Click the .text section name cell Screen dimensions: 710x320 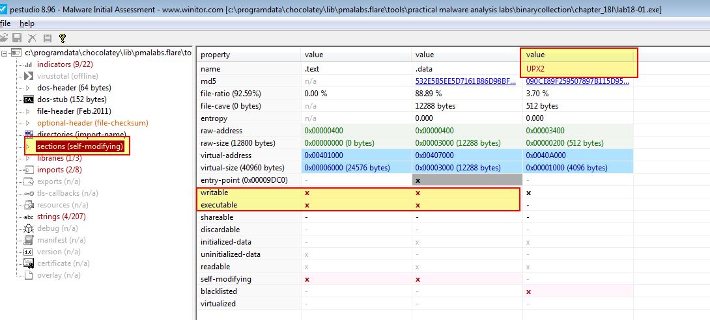pos(356,69)
